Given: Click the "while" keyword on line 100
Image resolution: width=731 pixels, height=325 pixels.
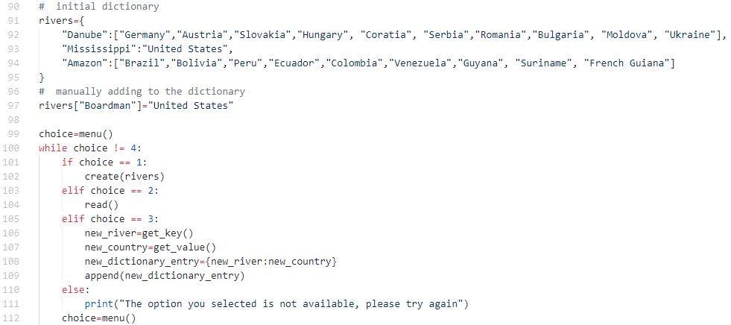Looking at the screenshot, I should [53, 148].
